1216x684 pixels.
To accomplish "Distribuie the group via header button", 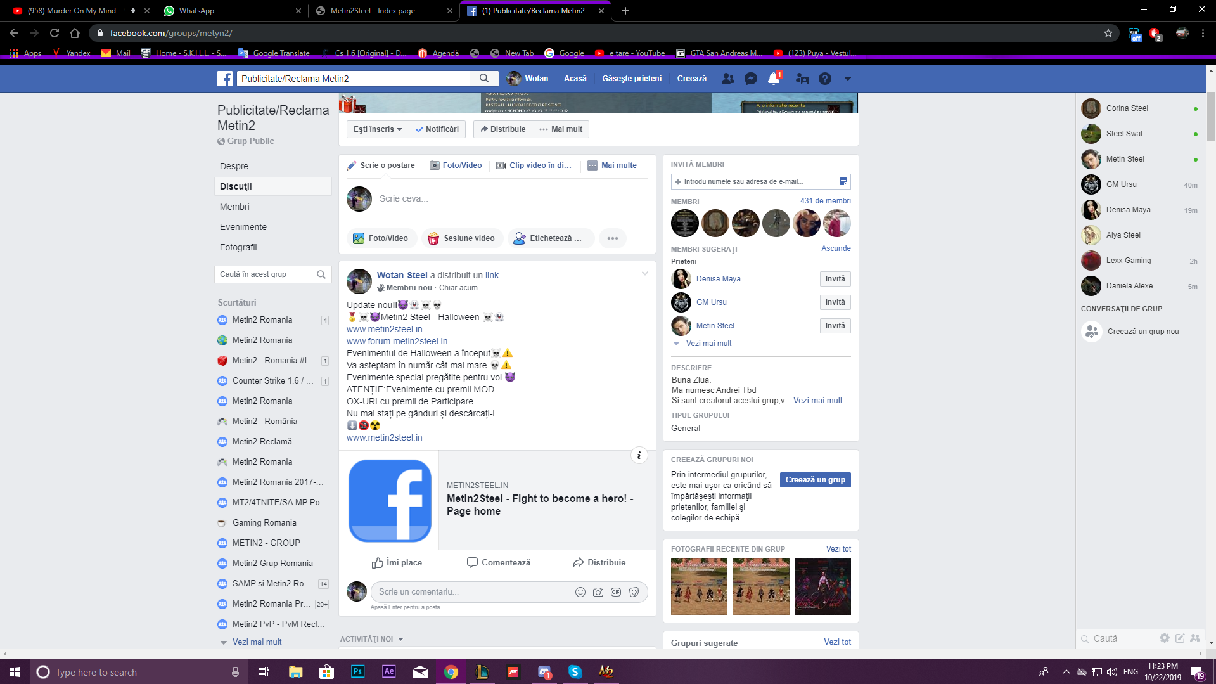I will click(x=502, y=129).
